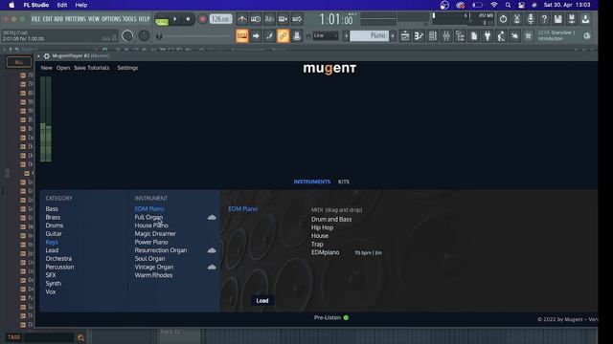The width and height of the screenshot is (613, 344).
Task: Download Resurrection Organ via cloud icon
Action: coord(212,250)
